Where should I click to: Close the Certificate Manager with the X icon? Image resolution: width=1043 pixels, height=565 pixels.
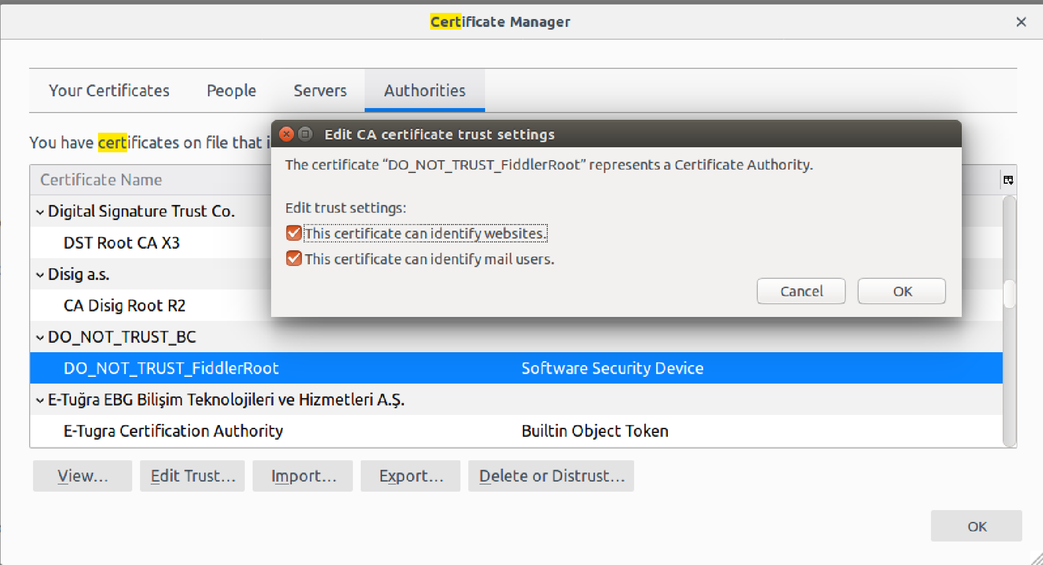tap(1021, 22)
